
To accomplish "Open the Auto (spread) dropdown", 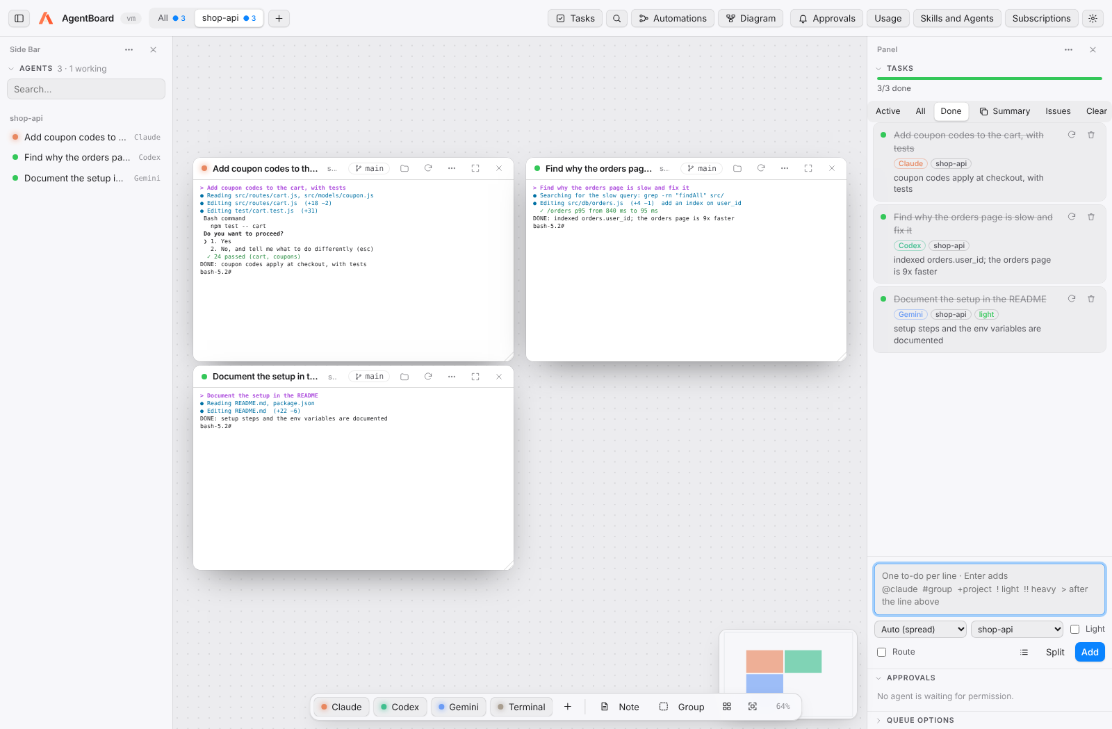I will click(920, 629).
